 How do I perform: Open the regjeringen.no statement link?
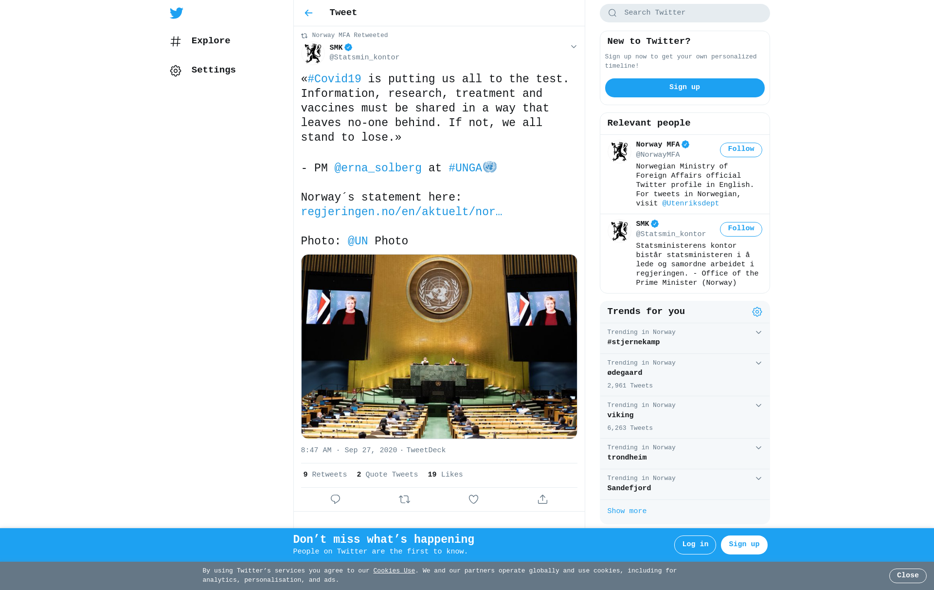[401, 212]
